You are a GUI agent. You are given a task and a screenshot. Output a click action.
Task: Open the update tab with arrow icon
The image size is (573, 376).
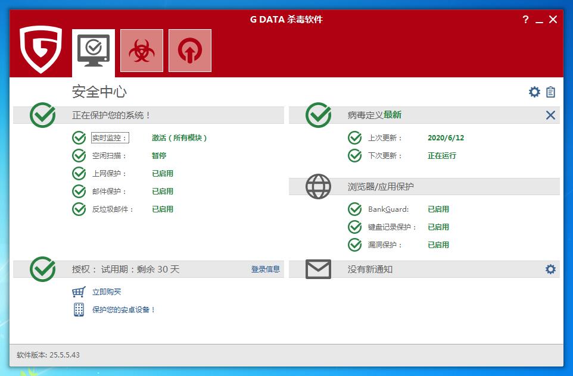(x=190, y=51)
